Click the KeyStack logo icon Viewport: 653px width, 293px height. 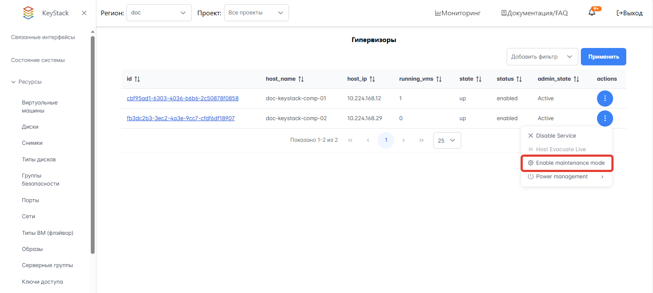[x=28, y=13]
